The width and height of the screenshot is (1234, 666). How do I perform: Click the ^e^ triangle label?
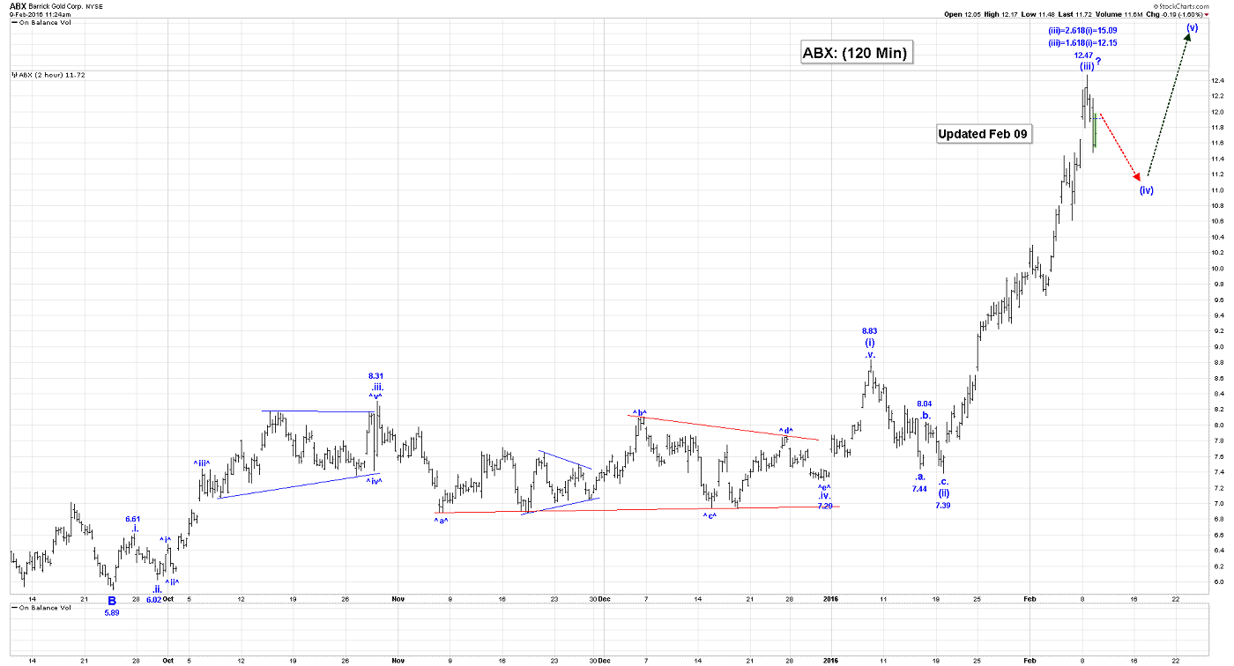coord(823,486)
